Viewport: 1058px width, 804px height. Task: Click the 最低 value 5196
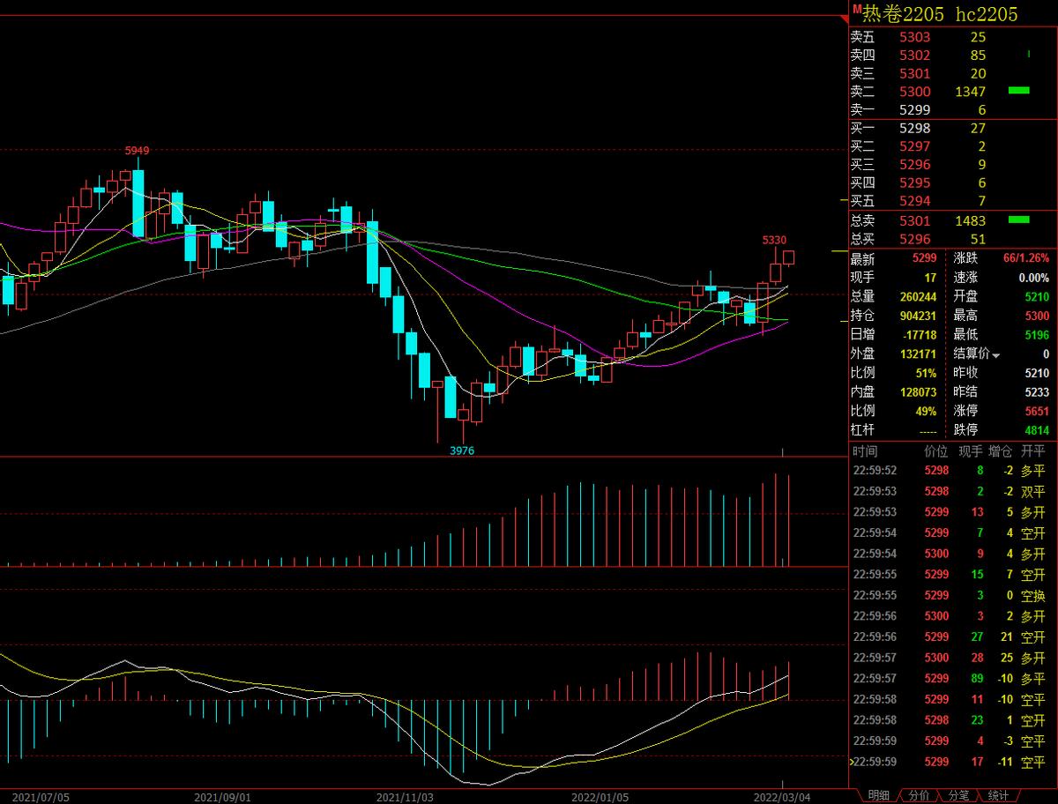[x=1037, y=336]
